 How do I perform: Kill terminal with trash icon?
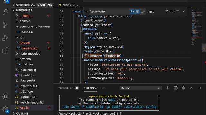[183, 88]
